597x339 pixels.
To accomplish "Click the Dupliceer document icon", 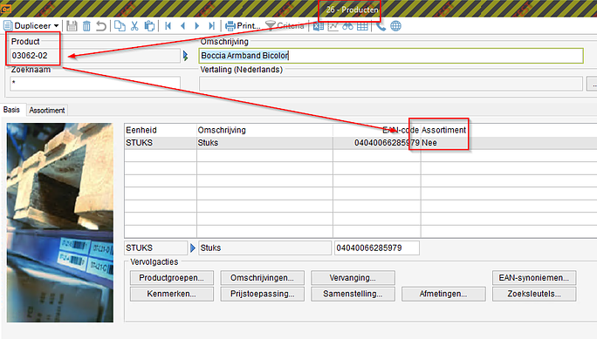I will click(x=8, y=26).
